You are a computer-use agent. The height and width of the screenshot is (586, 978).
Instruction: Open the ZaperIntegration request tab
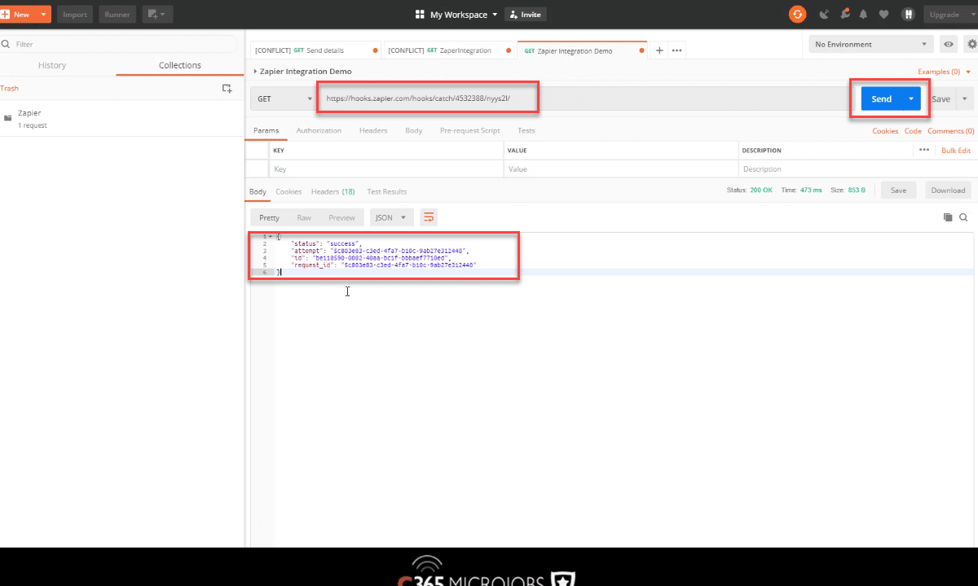pyautogui.click(x=447, y=50)
